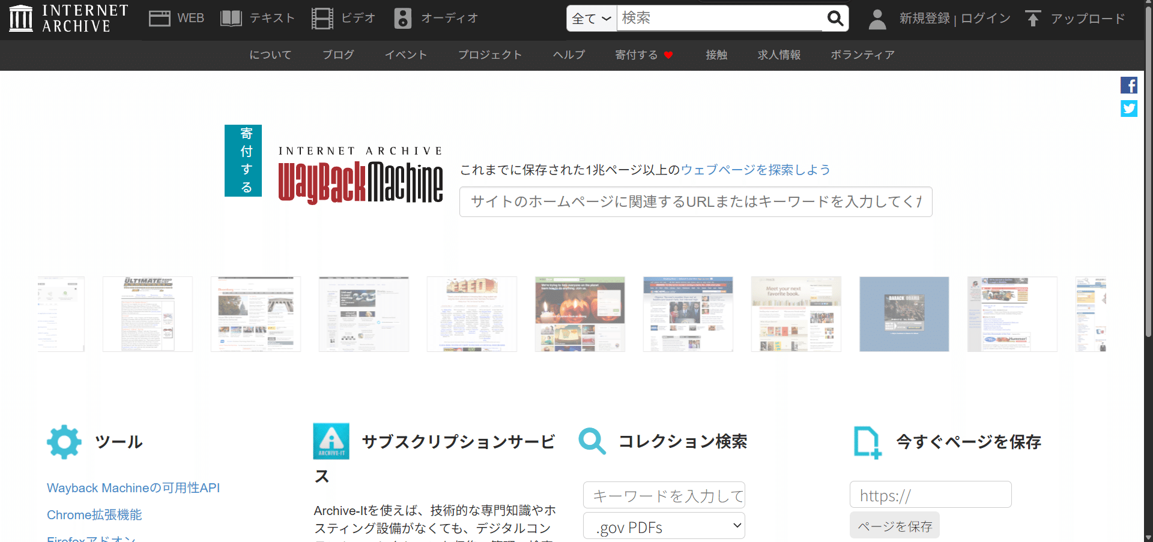Open ヘルプ menu item
Viewport: 1153px width, 542px height.
click(569, 55)
